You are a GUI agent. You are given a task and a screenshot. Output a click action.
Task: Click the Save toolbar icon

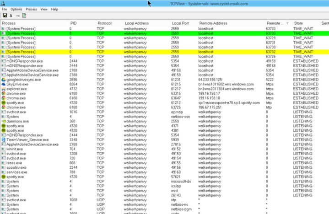(x=4, y=16)
